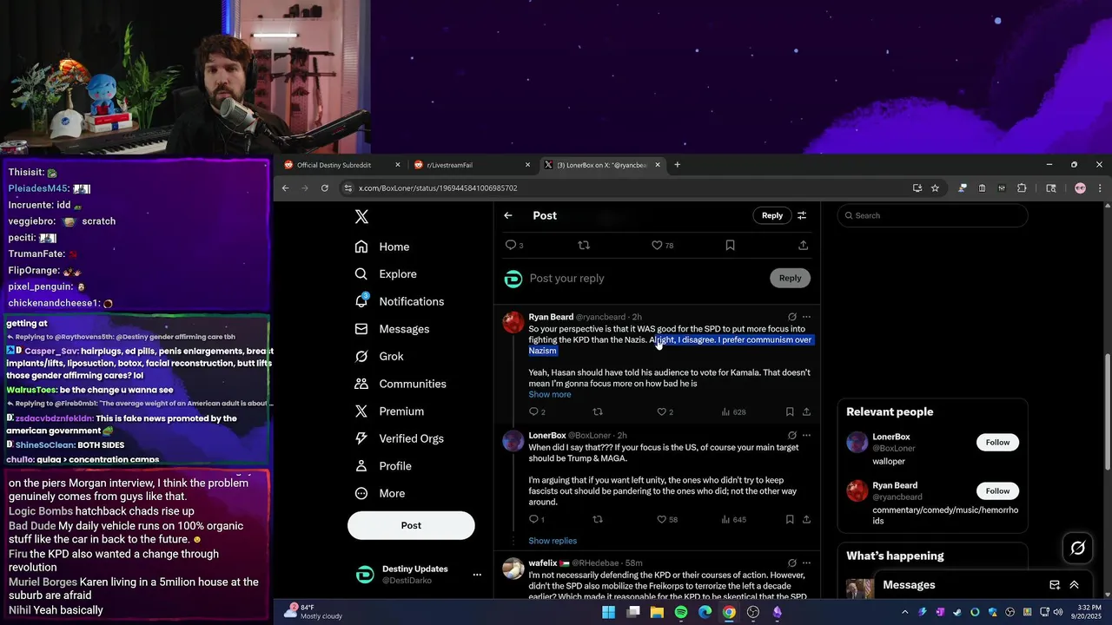Open Notifications in sidebar
This screenshot has width=1112, height=625.
[400, 301]
